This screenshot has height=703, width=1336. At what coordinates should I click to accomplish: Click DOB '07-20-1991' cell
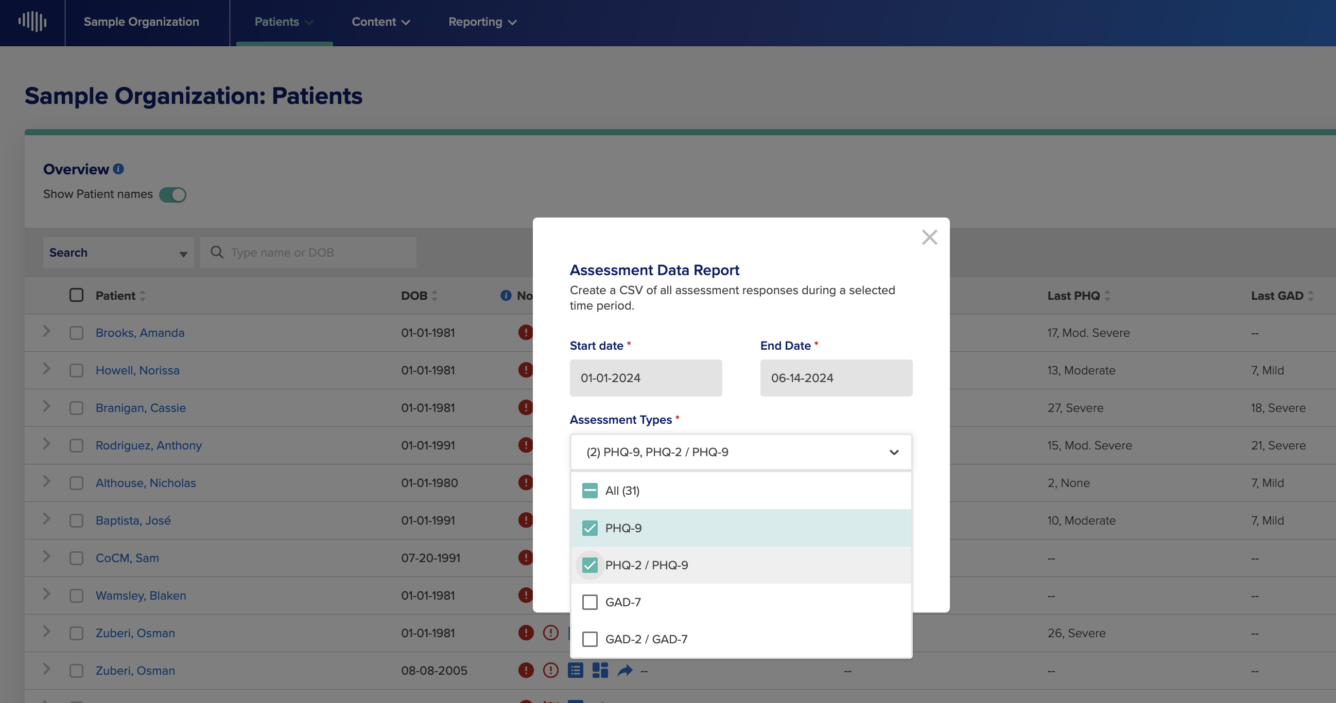[x=430, y=558]
